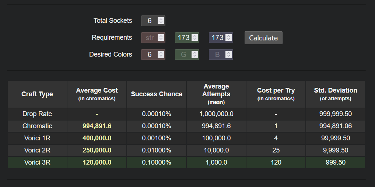375x187 pixels.
Task: Click the 99,999.50 std deviation cell
Action: point(336,139)
